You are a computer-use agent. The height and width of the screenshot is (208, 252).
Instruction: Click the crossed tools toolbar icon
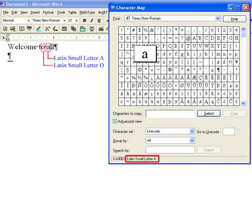(47, 29)
